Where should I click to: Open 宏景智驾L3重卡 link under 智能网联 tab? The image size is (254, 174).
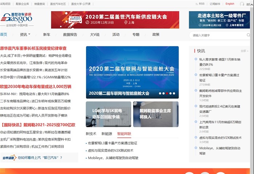click(112, 143)
